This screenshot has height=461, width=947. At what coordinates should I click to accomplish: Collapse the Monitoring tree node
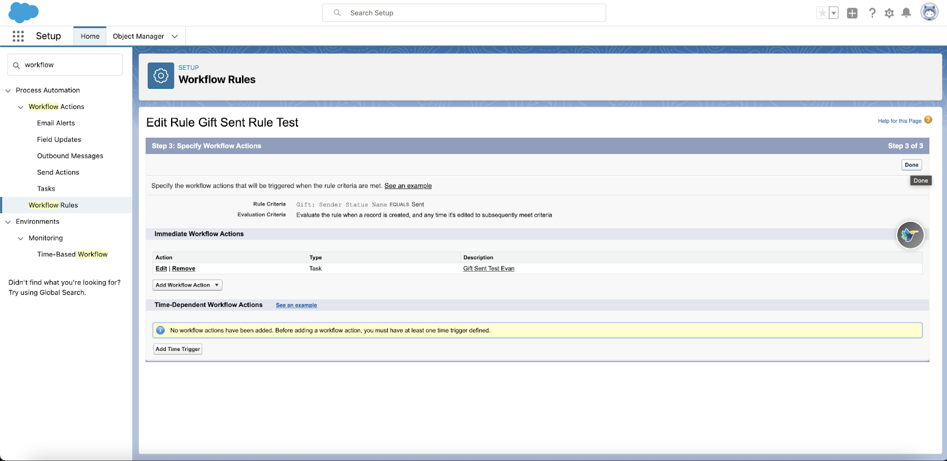21,238
